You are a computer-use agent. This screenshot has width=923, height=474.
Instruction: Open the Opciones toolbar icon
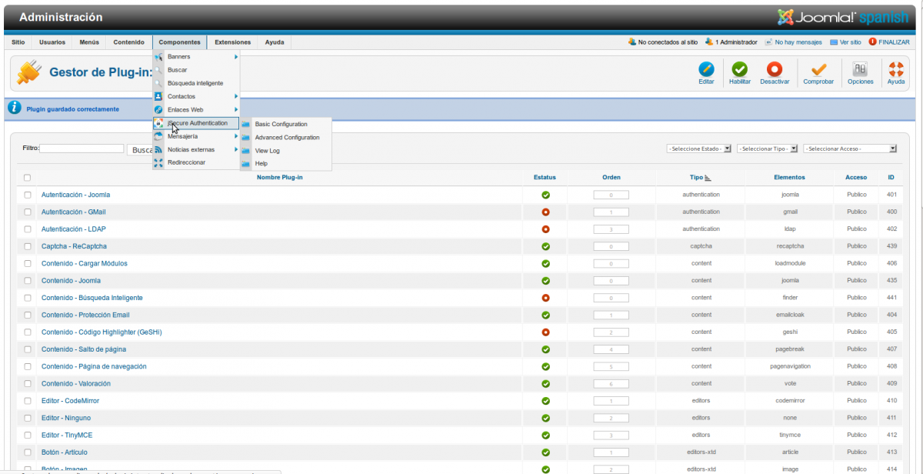click(x=860, y=70)
